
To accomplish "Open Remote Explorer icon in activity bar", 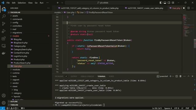I will (x=4, y=46).
